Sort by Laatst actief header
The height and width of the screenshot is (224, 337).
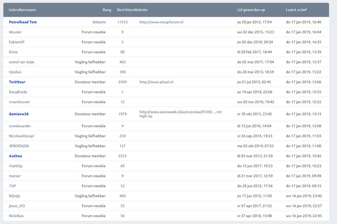point(296,10)
